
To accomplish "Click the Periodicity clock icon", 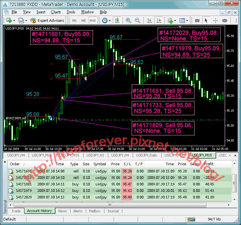I will coord(105,20).
